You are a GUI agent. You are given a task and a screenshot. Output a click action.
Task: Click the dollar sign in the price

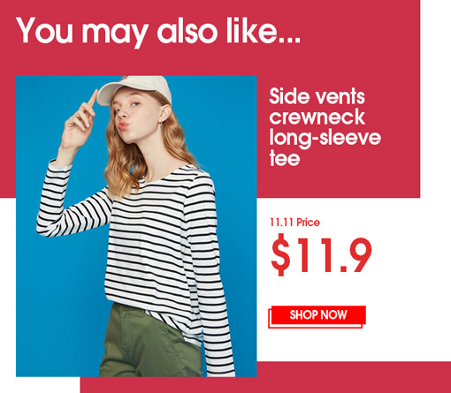[x=280, y=255]
